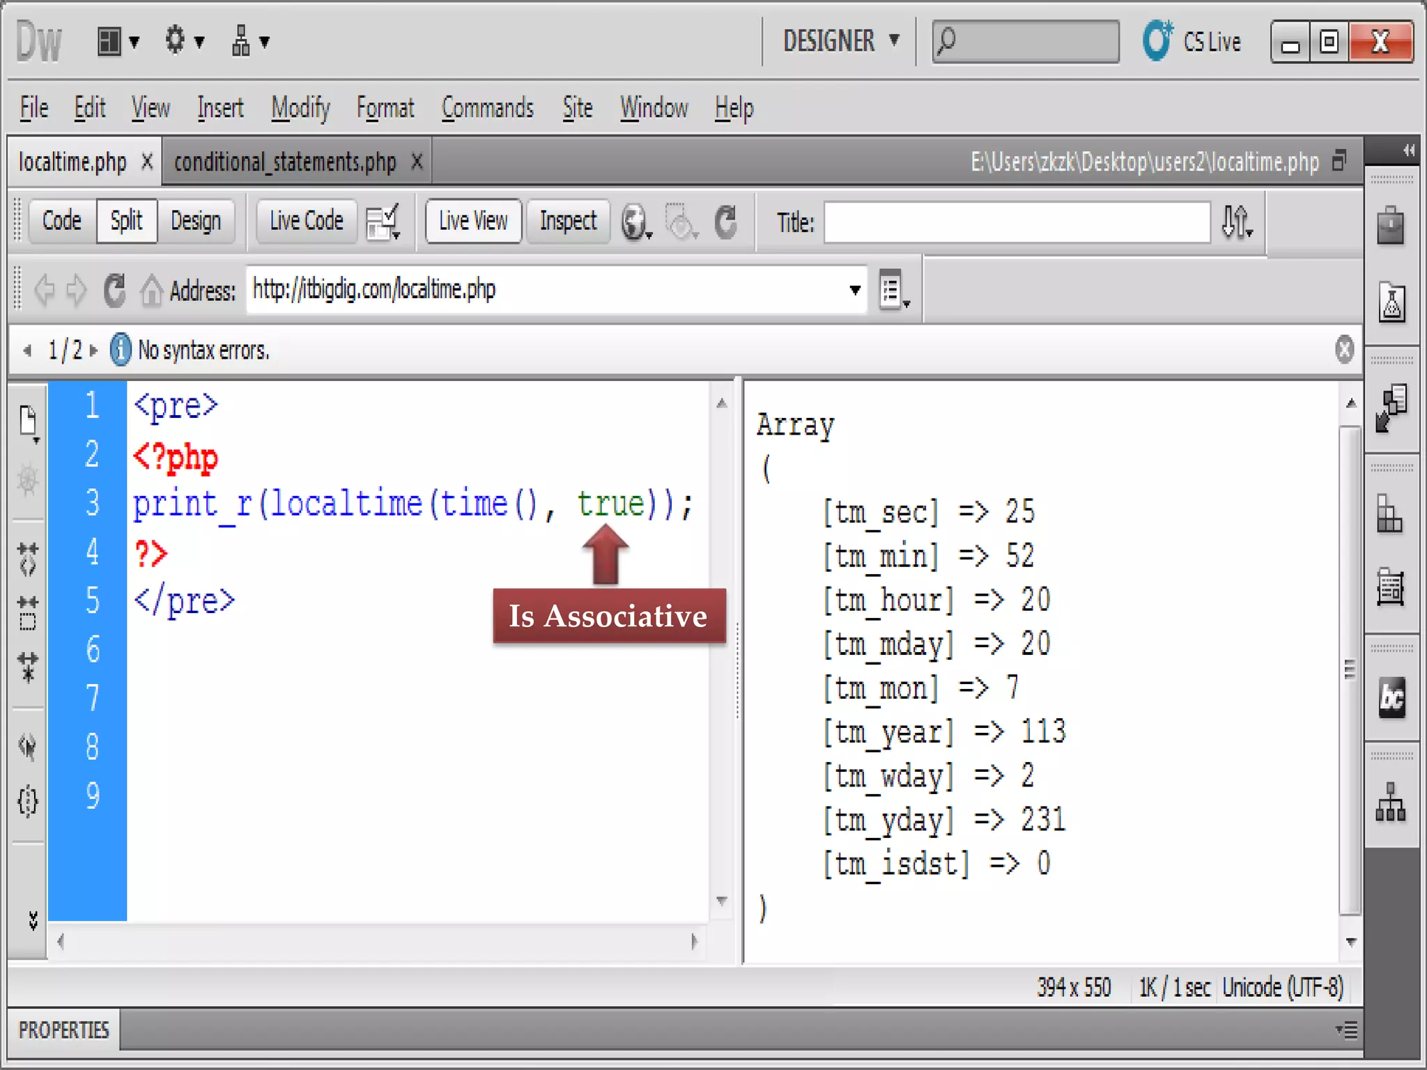Click the browser Forward arrow icon
Screen dimensions: 1427x1070
(77, 290)
